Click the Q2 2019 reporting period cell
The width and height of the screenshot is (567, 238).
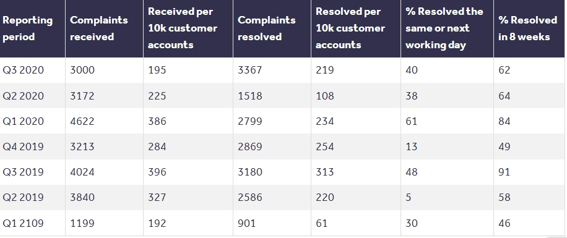pyautogui.click(x=23, y=197)
